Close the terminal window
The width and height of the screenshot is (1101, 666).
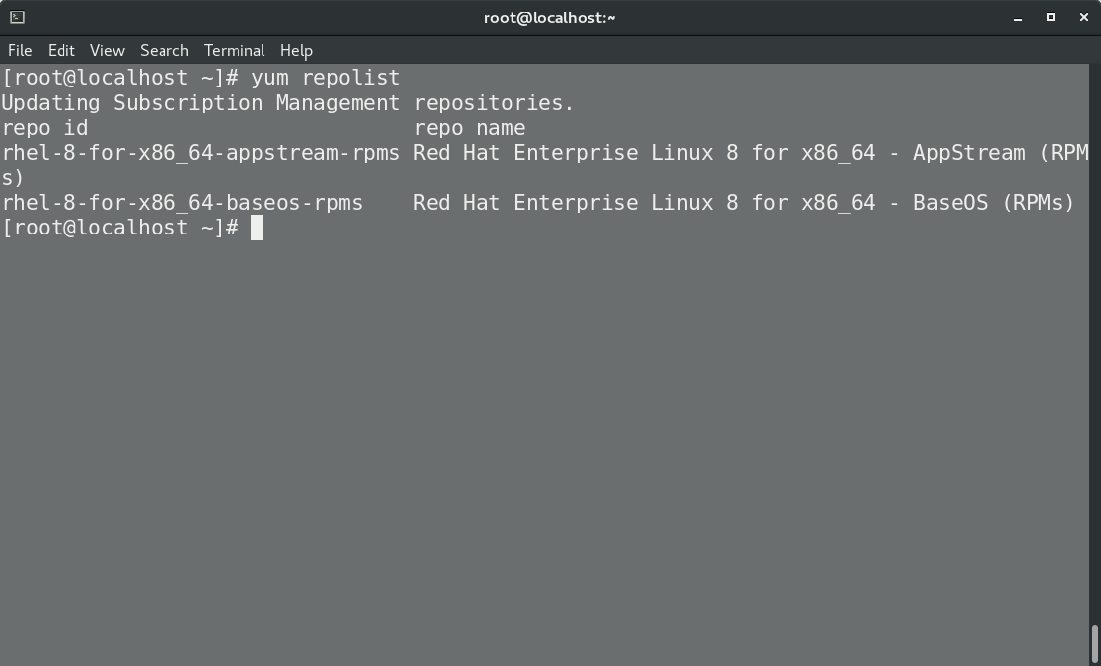point(1083,17)
